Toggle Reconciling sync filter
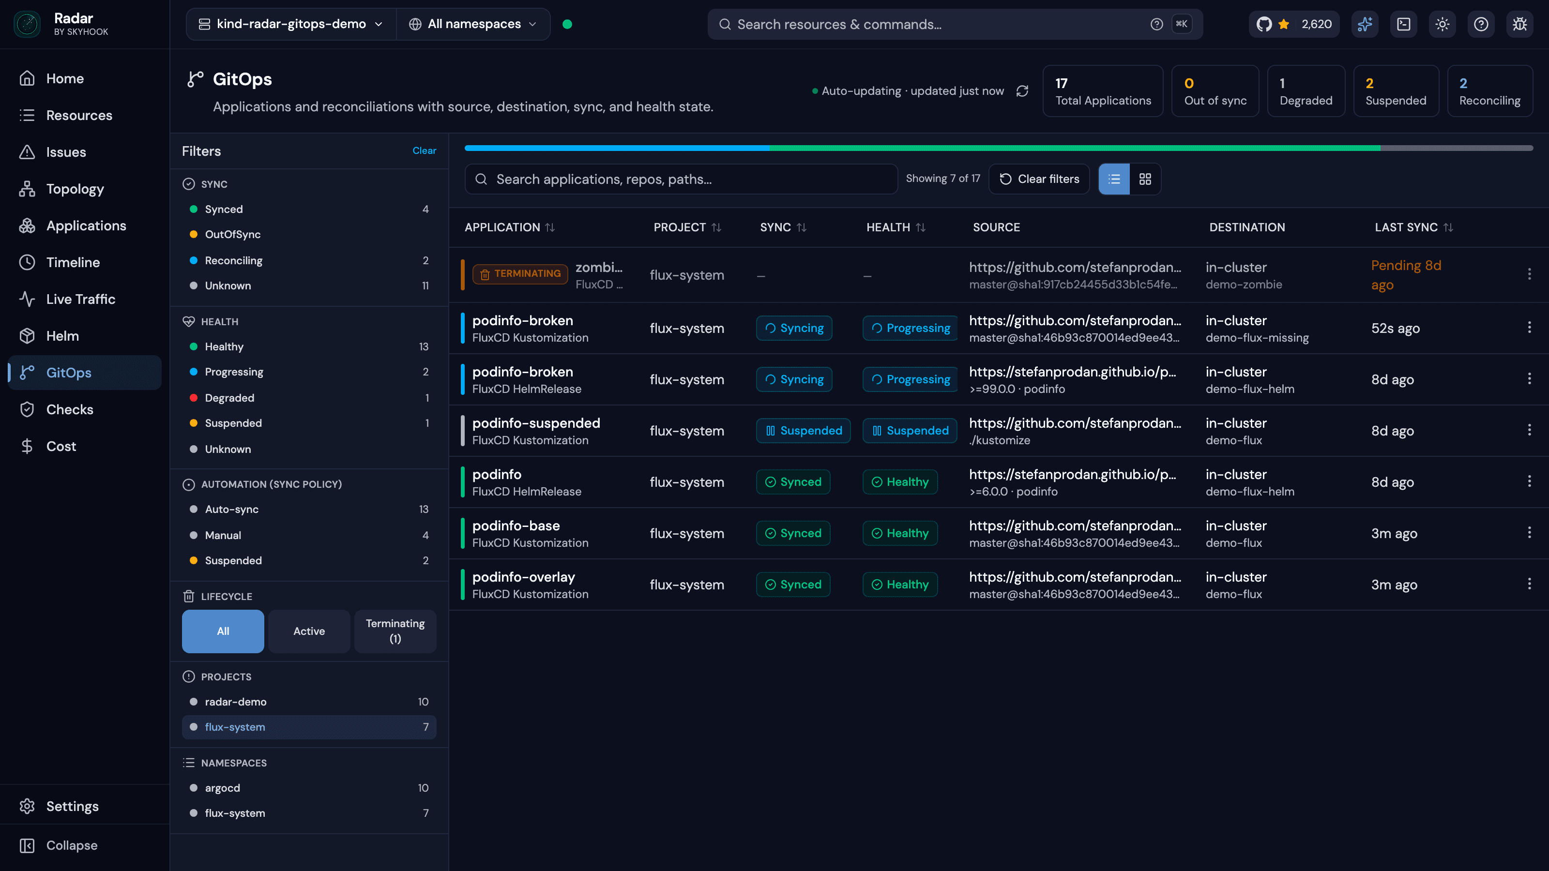Viewport: 1549px width, 871px height. 309,260
